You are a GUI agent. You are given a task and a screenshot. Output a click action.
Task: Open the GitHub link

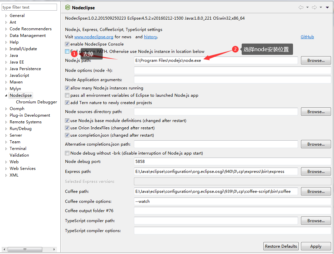click(x=307, y=37)
